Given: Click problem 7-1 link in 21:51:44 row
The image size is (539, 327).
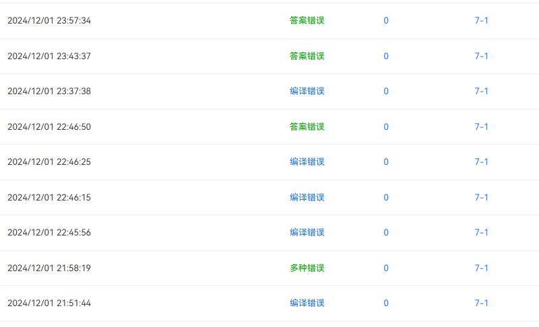Looking at the screenshot, I should pos(481,303).
